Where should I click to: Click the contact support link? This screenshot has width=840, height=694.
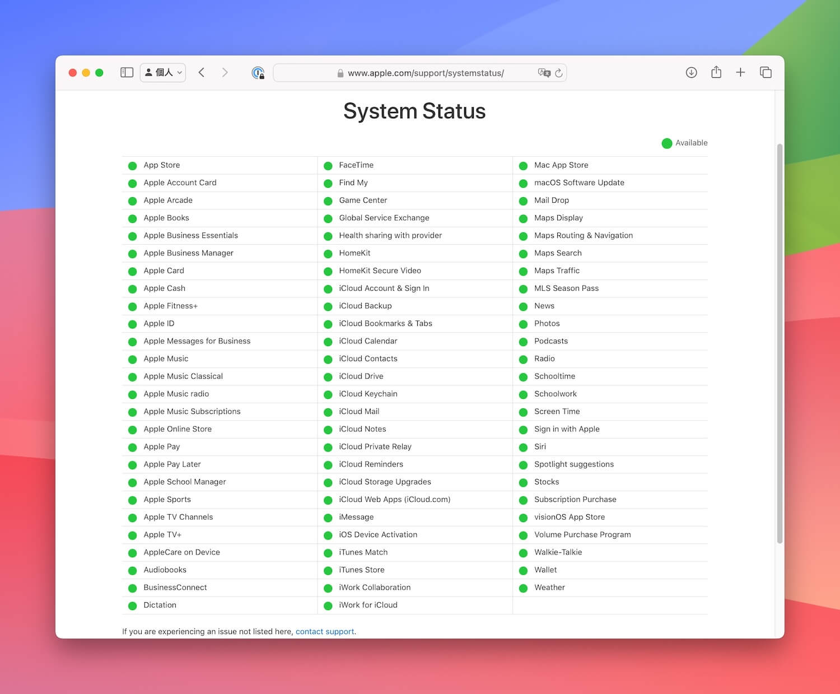click(x=325, y=631)
